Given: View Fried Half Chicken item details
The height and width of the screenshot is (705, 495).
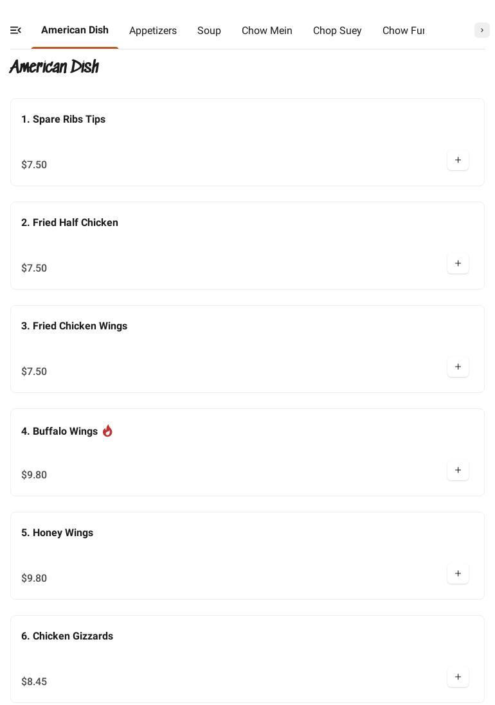Looking at the screenshot, I should (x=69, y=223).
